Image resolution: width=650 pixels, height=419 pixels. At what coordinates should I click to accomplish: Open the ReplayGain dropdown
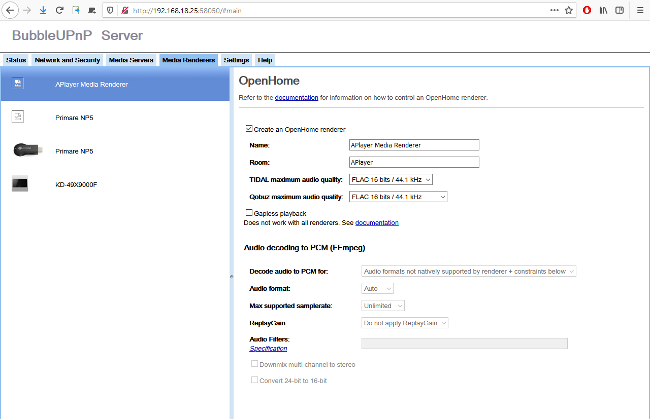(x=405, y=323)
